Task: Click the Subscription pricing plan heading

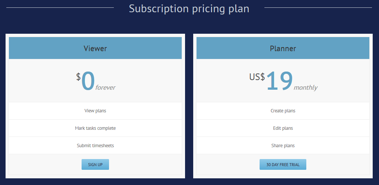Action: click(x=189, y=9)
